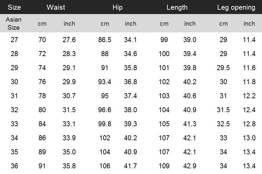The image size is (262, 174).
Task: Click the 109 length cm cell
Action: (164, 166)
